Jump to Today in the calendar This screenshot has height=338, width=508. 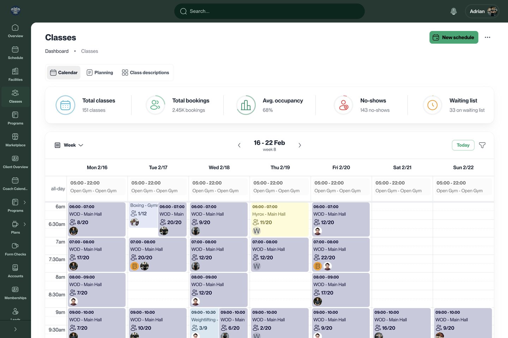coord(463,145)
